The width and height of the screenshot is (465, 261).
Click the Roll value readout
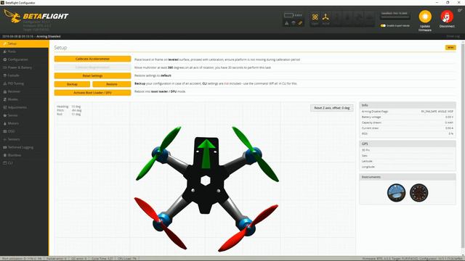76,115
